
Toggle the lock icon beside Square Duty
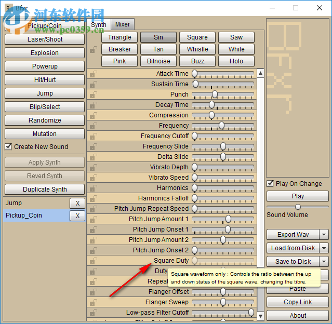coord(94,261)
